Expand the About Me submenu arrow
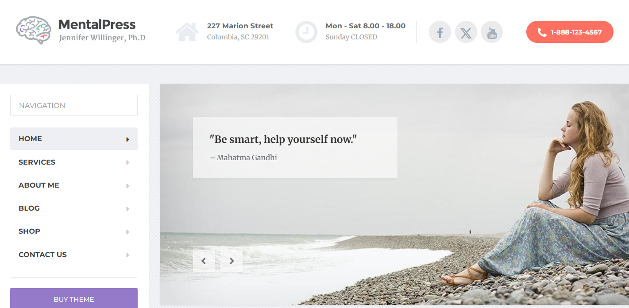This screenshot has height=308, width=629. tap(127, 185)
